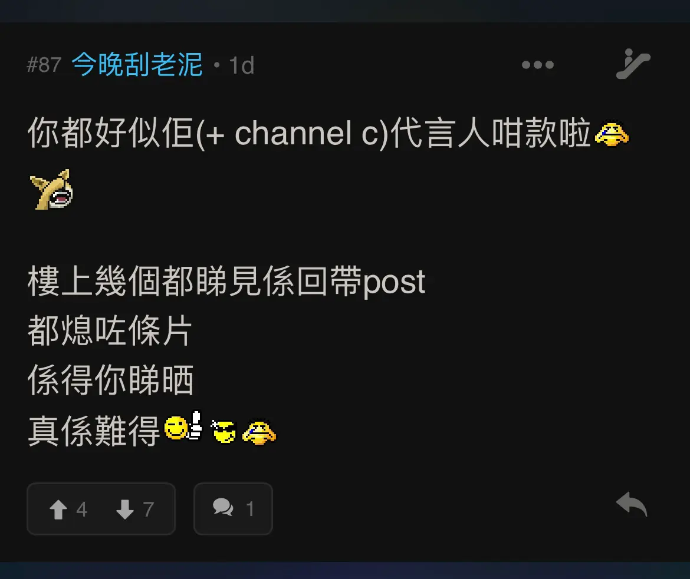Click the crying emoji after 咁款啦

(x=612, y=133)
